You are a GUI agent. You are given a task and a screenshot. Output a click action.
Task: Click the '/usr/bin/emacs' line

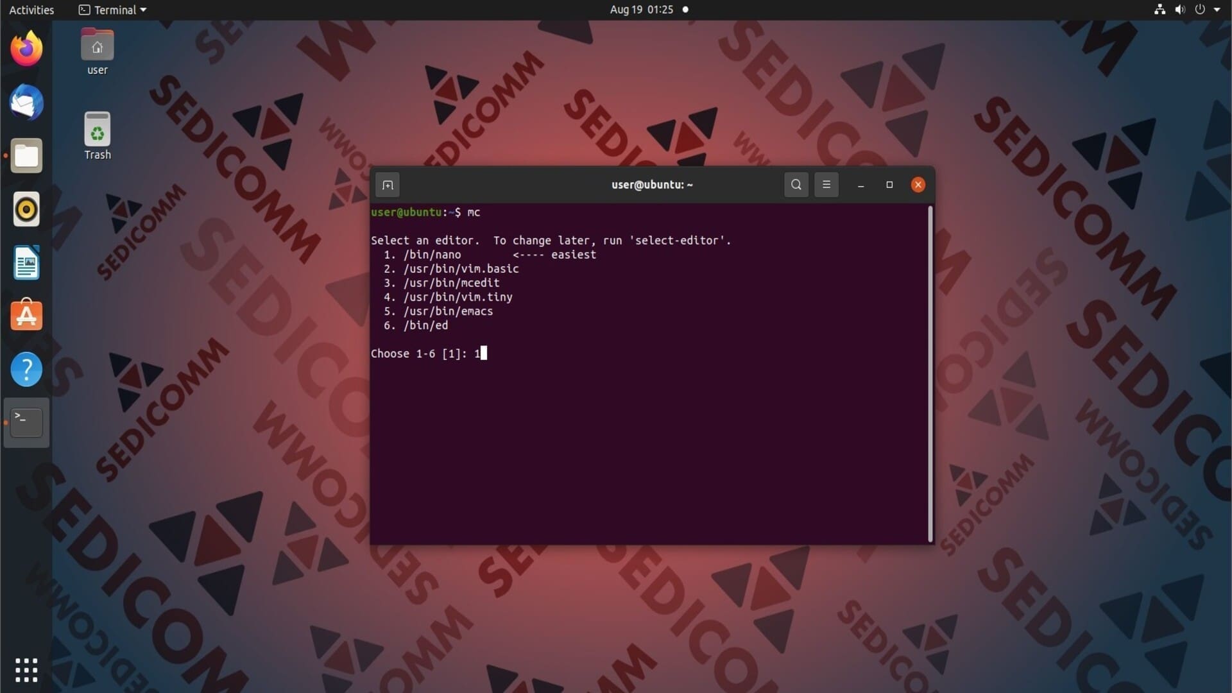[x=438, y=311]
